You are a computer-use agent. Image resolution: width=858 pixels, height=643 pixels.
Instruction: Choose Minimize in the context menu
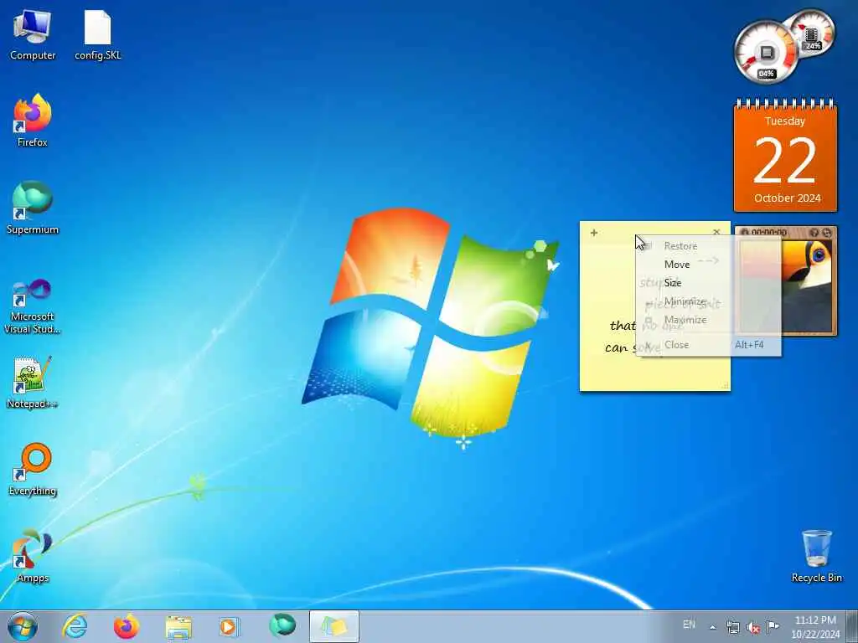(x=708, y=301)
